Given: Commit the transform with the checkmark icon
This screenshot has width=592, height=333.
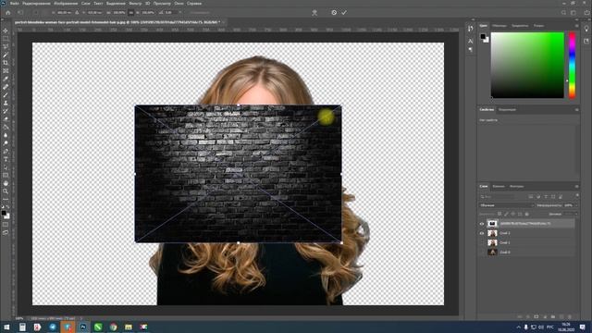Looking at the screenshot, I should [344, 12].
